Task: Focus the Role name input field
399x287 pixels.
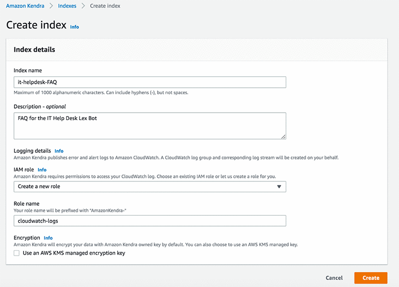Action: click(150, 221)
